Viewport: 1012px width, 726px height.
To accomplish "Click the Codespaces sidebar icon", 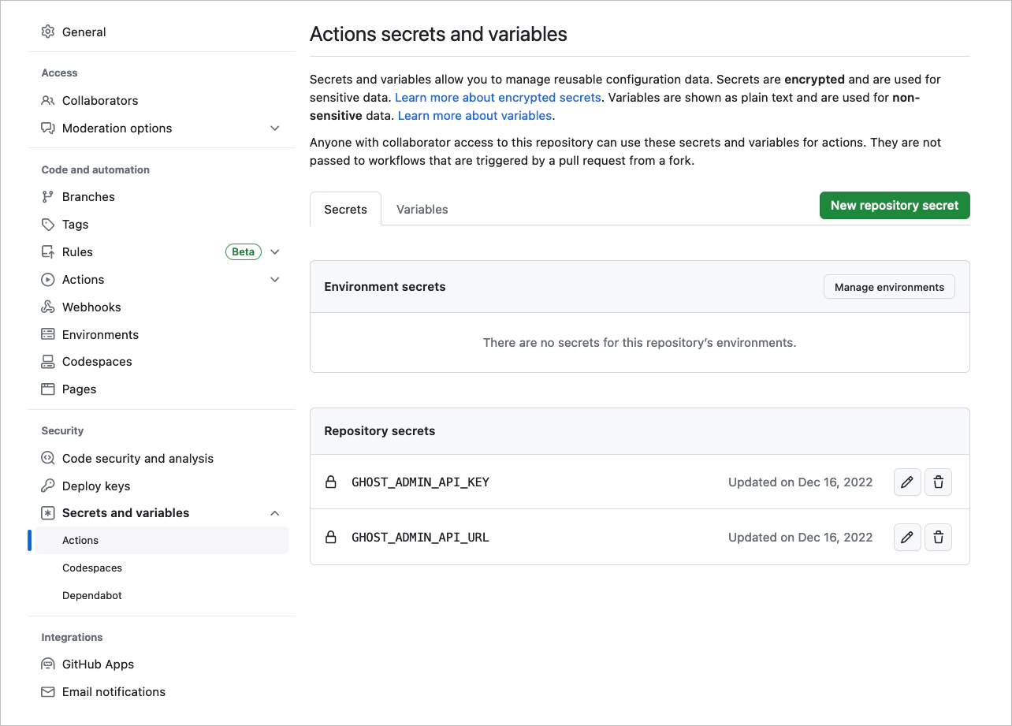I will 48,362.
